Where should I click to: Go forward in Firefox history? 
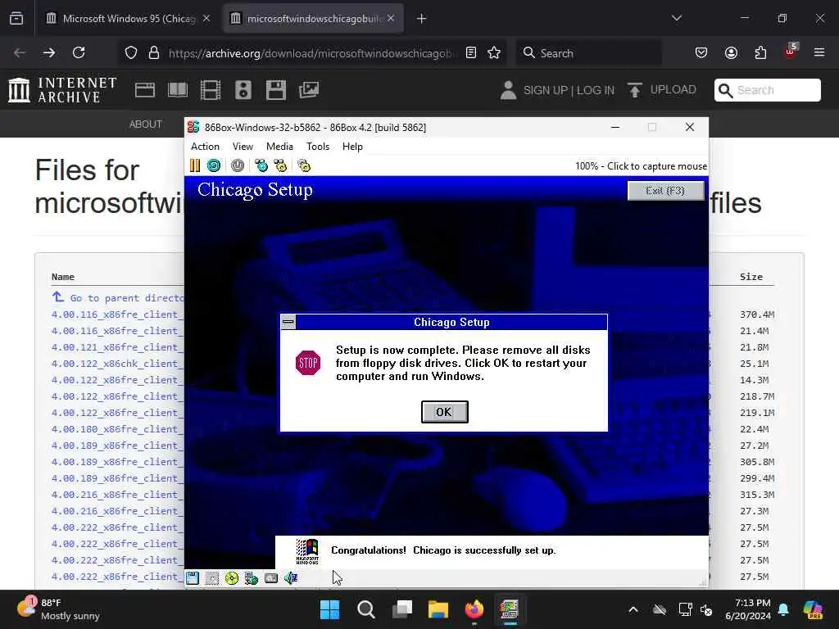click(x=48, y=52)
